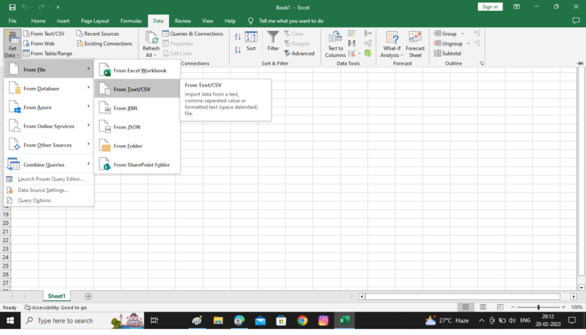Screen dimensions: 586x335
Task: Click Advanced filter option
Action: (x=299, y=54)
